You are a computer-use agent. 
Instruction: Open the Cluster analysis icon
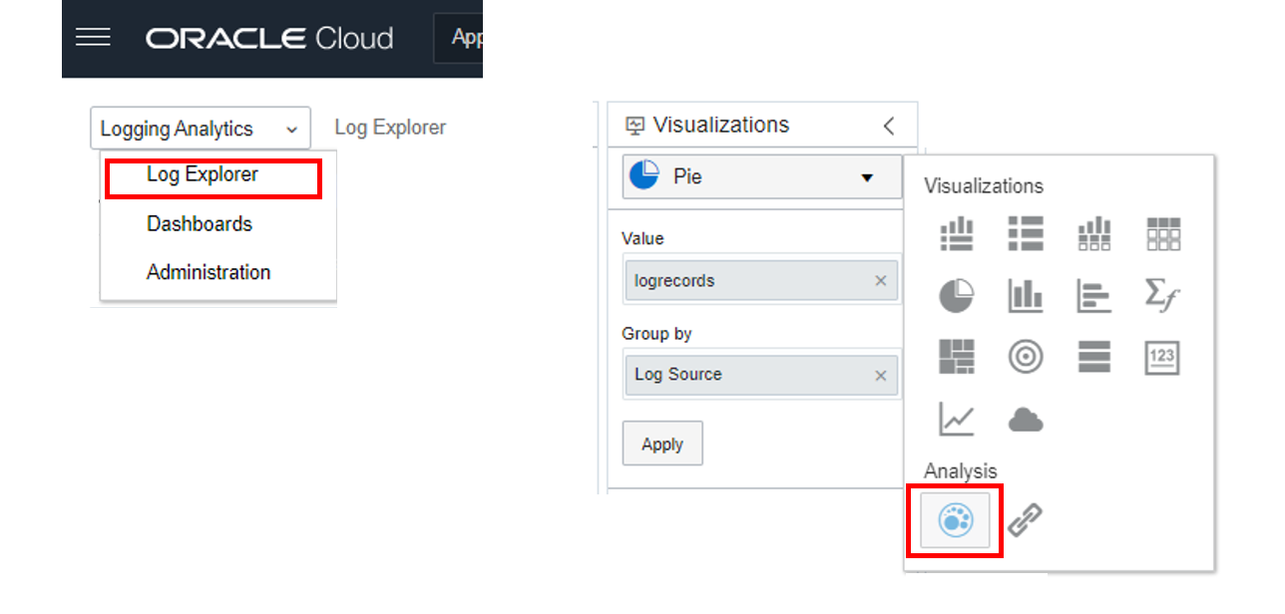pos(955,519)
